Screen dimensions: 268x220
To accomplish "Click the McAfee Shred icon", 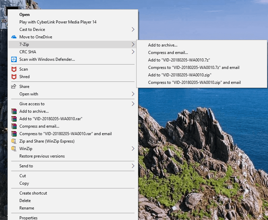I will (x=14, y=77).
